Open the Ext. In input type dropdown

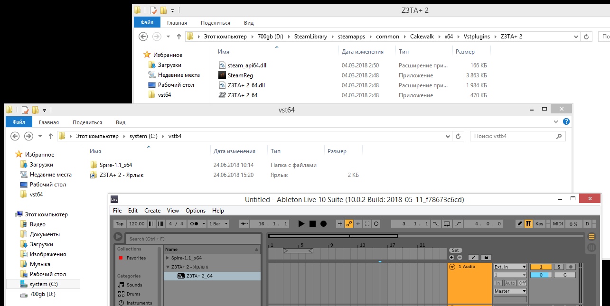510,267
